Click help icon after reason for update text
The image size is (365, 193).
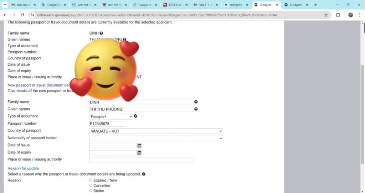[x=144, y=174]
